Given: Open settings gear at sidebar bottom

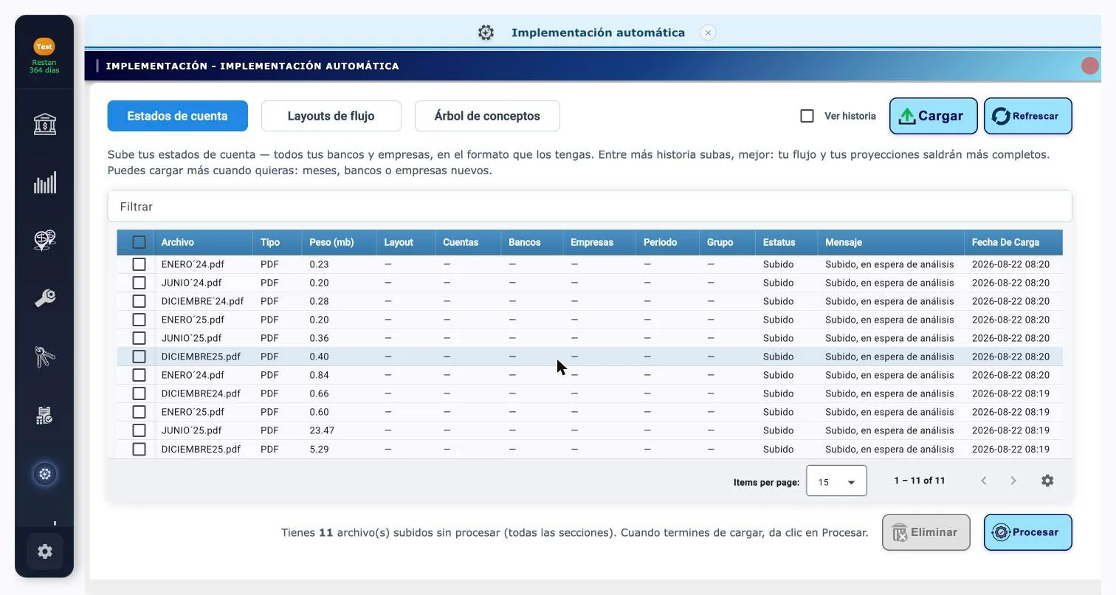Looking at the screenshot, I should point(44,551).
